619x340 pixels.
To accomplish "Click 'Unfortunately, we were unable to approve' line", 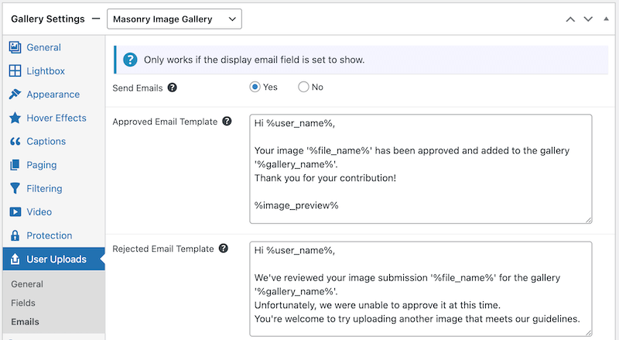I will click(378, 305).
